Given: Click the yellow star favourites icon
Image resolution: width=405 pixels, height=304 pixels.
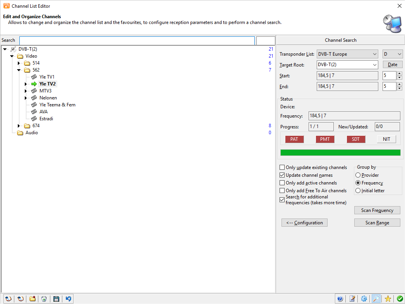Looking at the screenshot, I should (388, 299).
